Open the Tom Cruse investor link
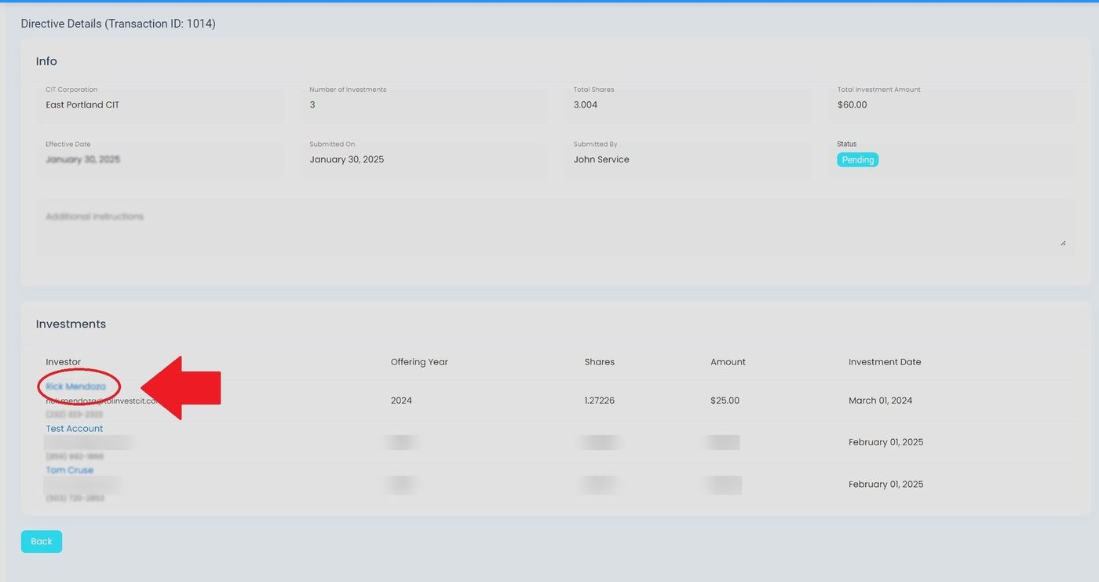Viewport: 1099px width, 582px height. pos(69,470)
